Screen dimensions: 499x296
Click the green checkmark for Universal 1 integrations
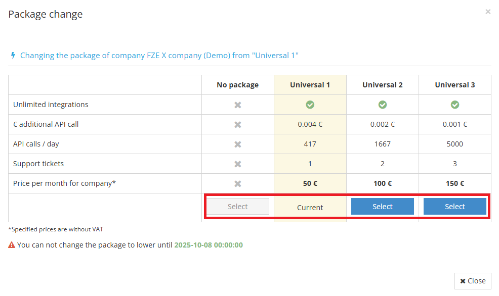click(310, 105)
